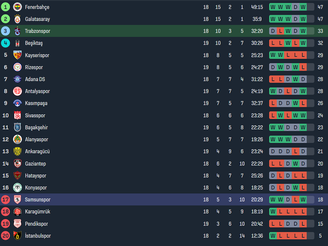Click the Başakşehir team name

[x=37, y=127]
